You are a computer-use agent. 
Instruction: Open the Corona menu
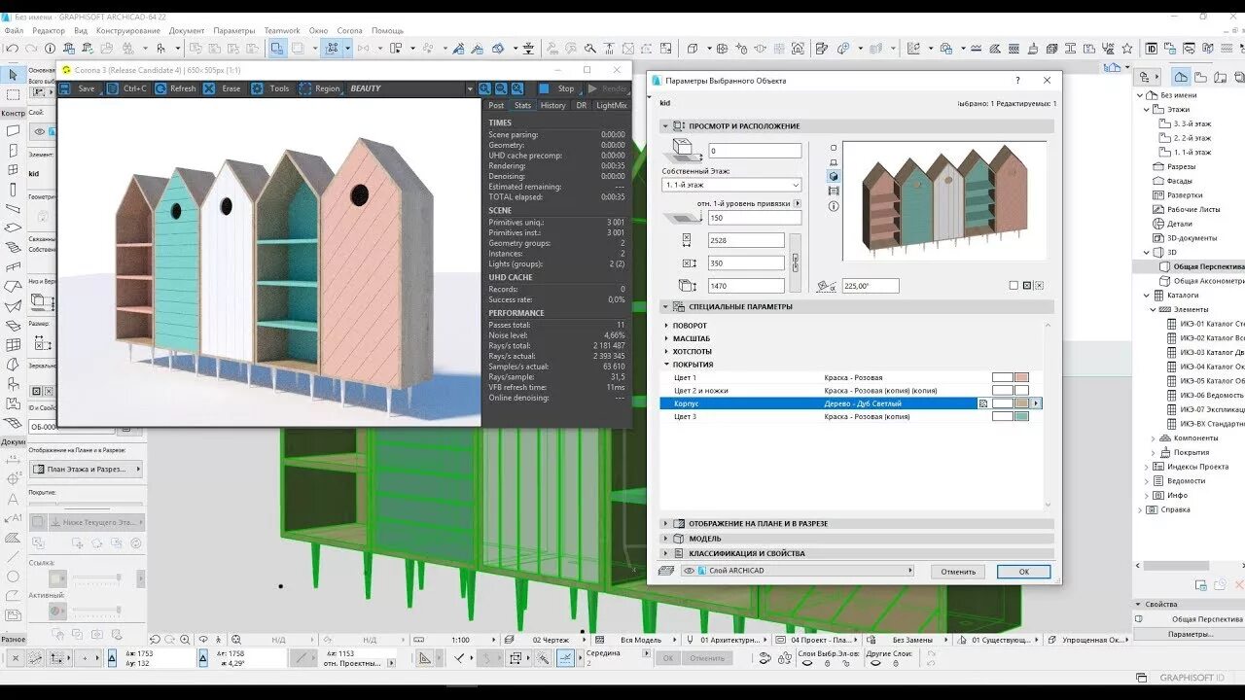(350, 31)
